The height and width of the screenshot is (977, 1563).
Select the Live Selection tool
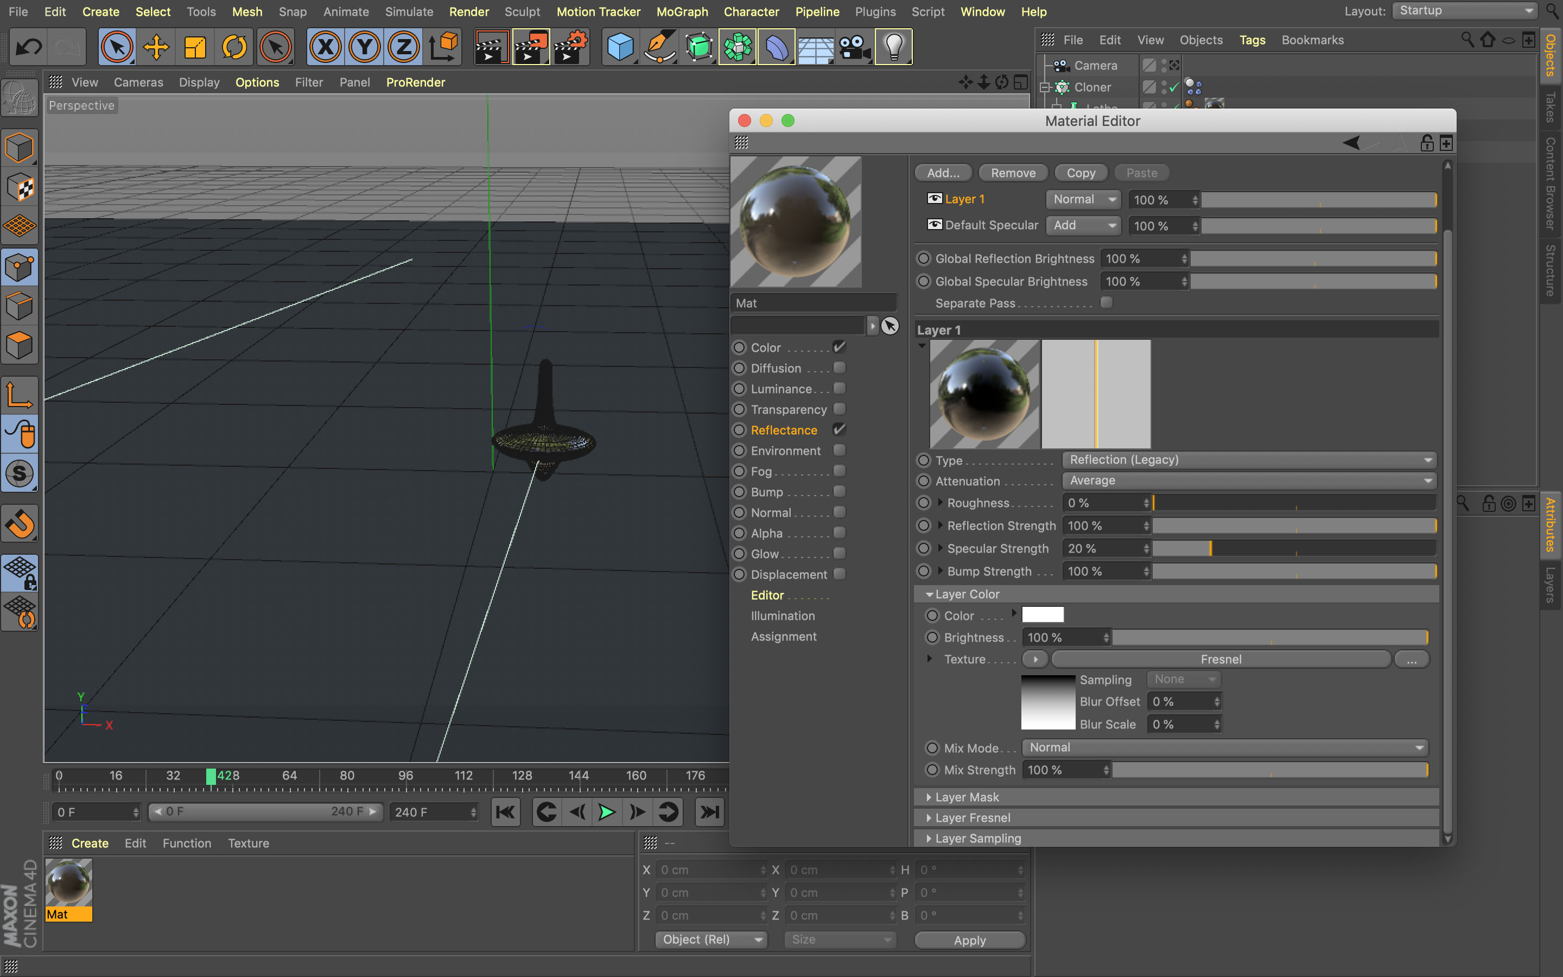click(x=117, y=47)
